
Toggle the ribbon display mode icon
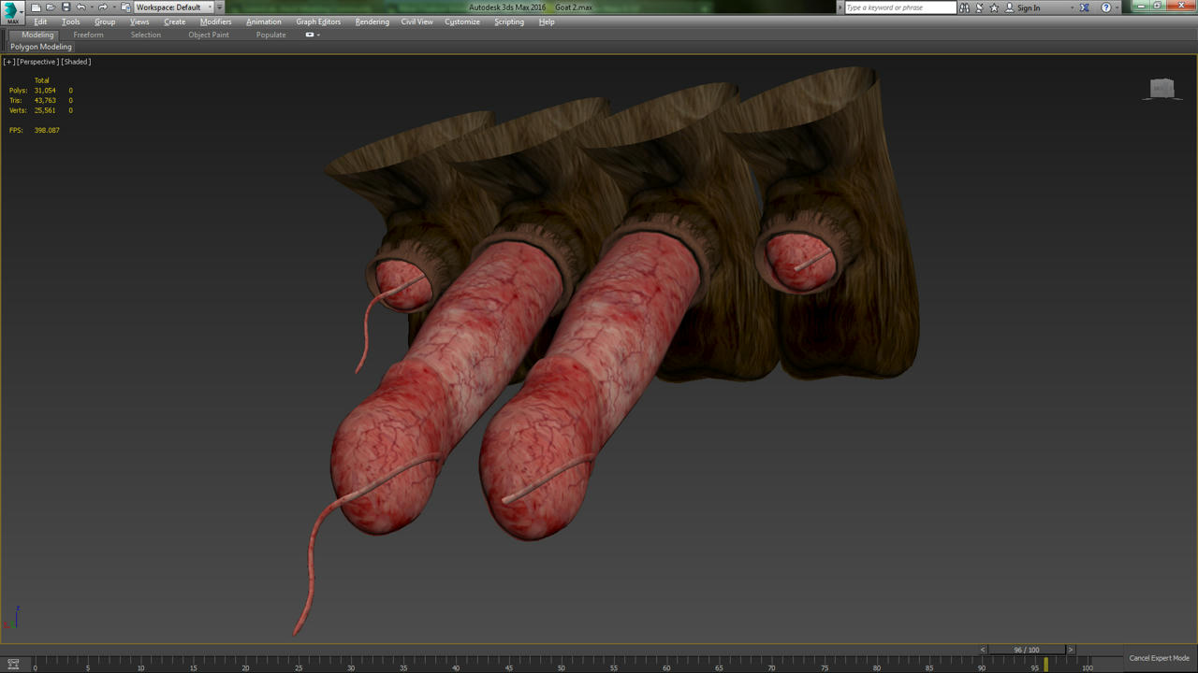(x=310, y=35)
